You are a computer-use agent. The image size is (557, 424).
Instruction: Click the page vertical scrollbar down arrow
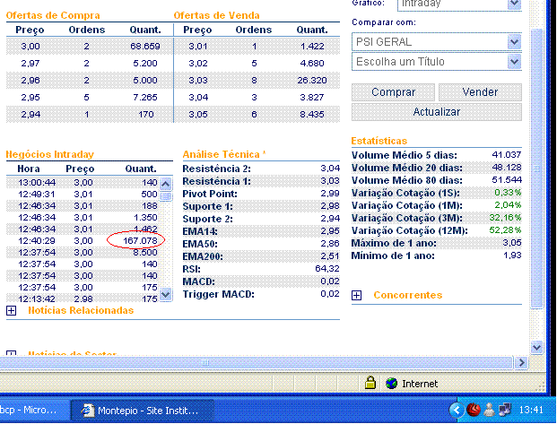[x=536, y=347]
